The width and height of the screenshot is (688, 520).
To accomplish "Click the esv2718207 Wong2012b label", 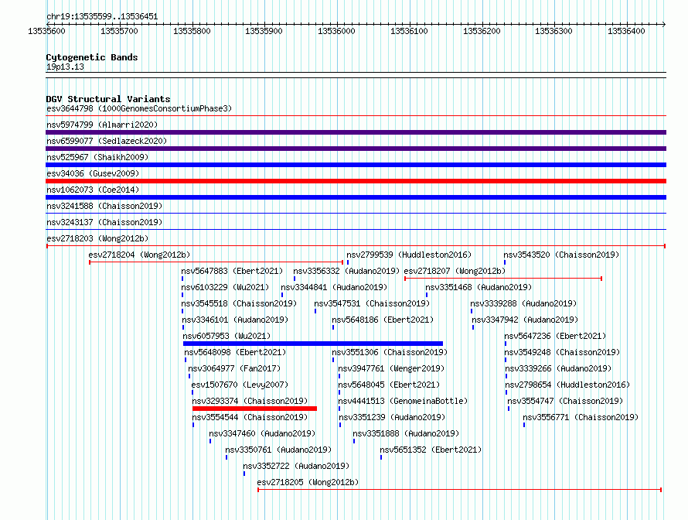I will coord(455,271).
